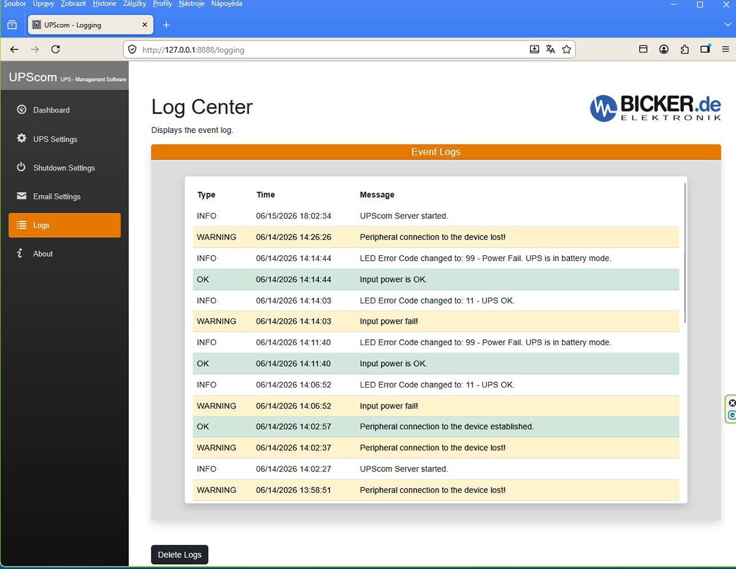Click the Logs list icon
This screenshot has height=569, width=736.
21,225
